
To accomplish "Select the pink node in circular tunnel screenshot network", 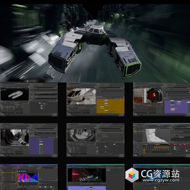I will (114, 144).
